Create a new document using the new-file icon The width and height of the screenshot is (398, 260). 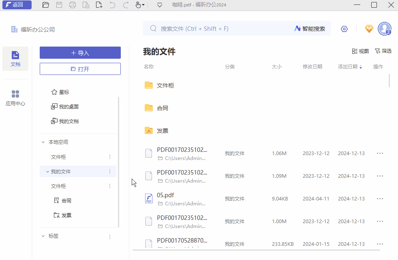[x=99, y=5]
